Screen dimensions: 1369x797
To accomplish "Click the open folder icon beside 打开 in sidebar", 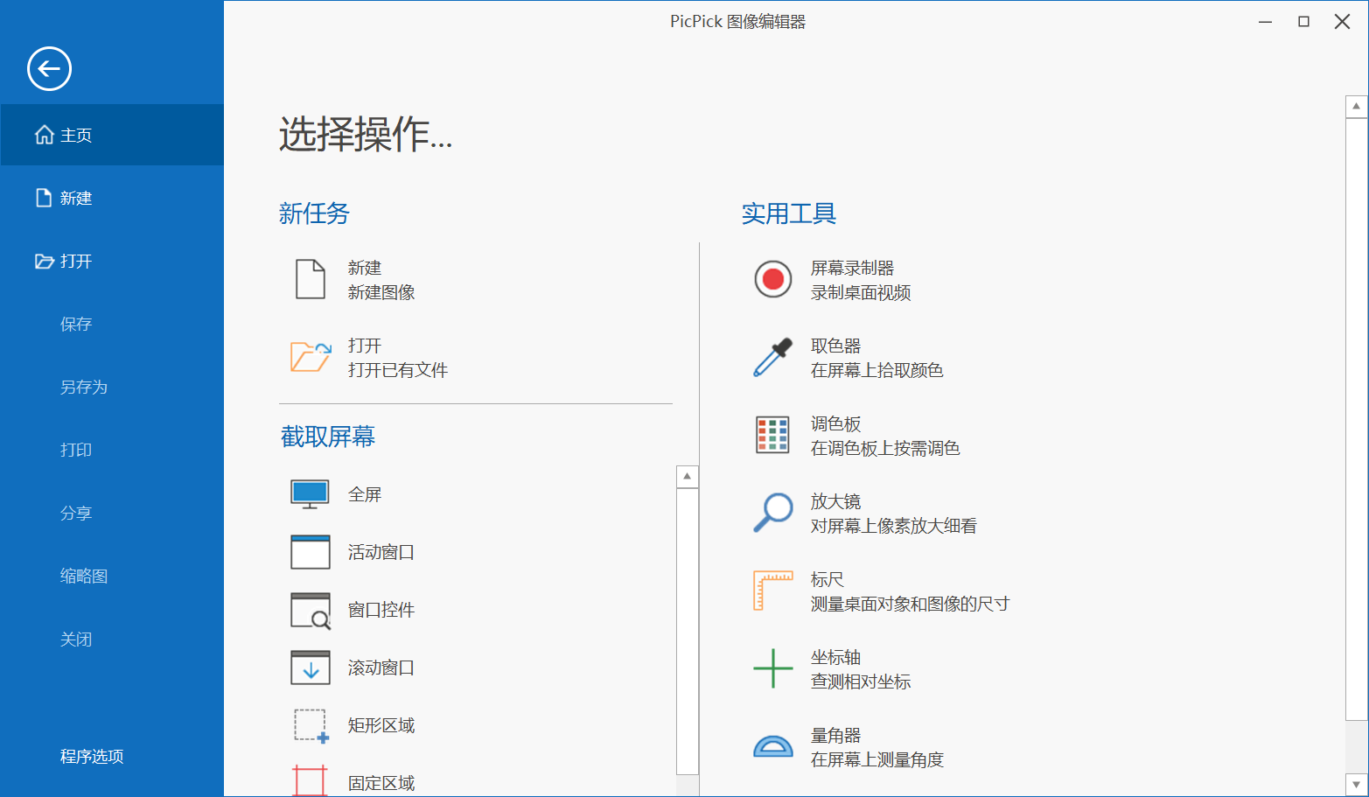I will (45, 261).
